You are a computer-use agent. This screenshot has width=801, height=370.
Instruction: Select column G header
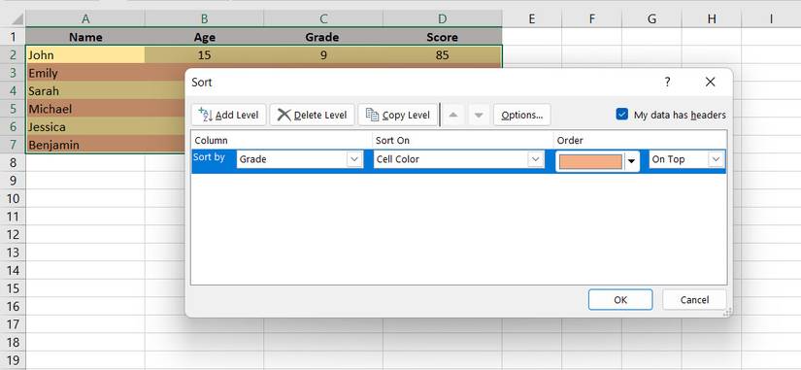(651, 18)
